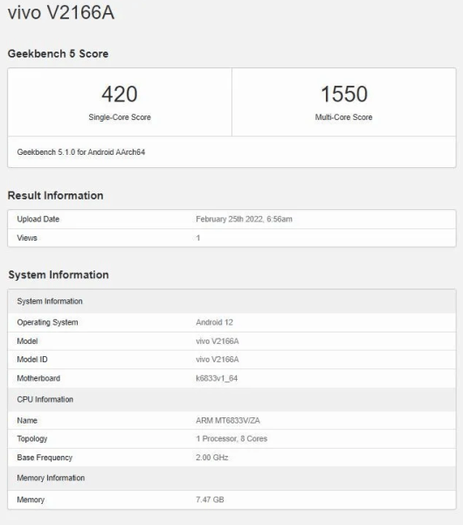
Task: Click the Geekbench 5 Score heading
Action: 58,53
